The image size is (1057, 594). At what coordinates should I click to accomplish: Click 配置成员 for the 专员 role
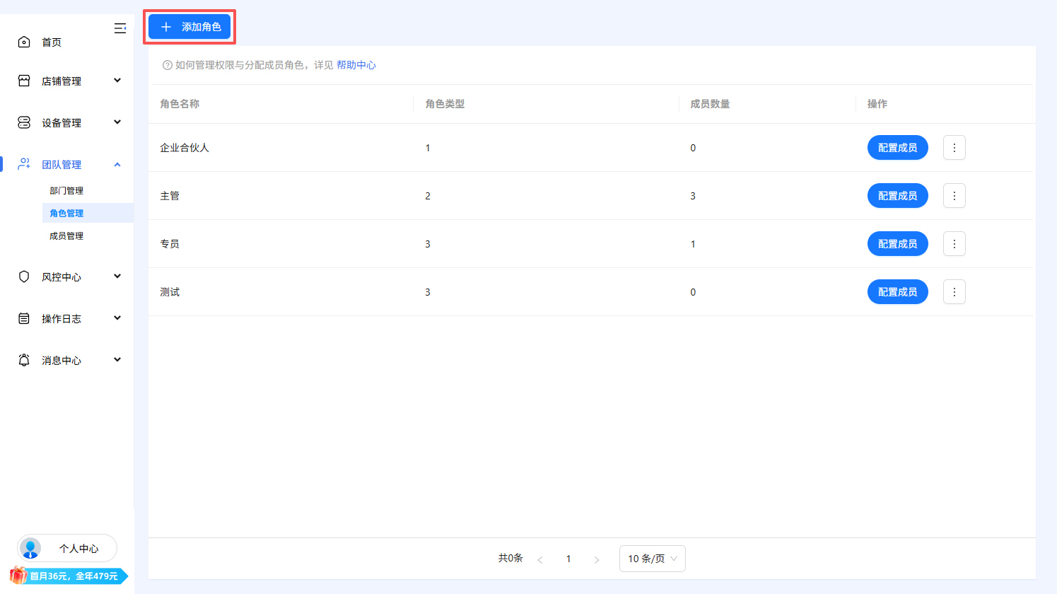897,243
